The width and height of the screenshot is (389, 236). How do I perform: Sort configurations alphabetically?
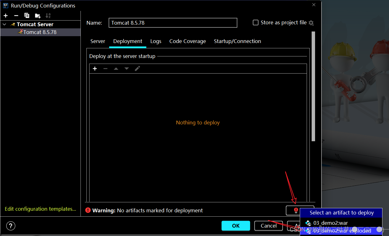(x=48, y=16)
